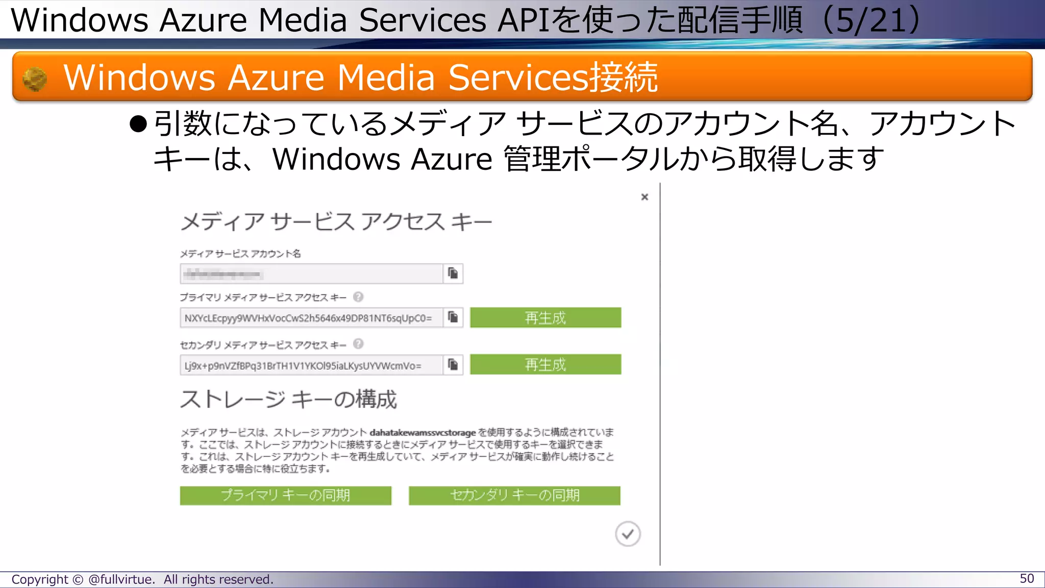Click the Windows Azure Media Services接続 banner title
This screenshot has height=588, width=1045.
pyautogui.click(x=360, y=78)
